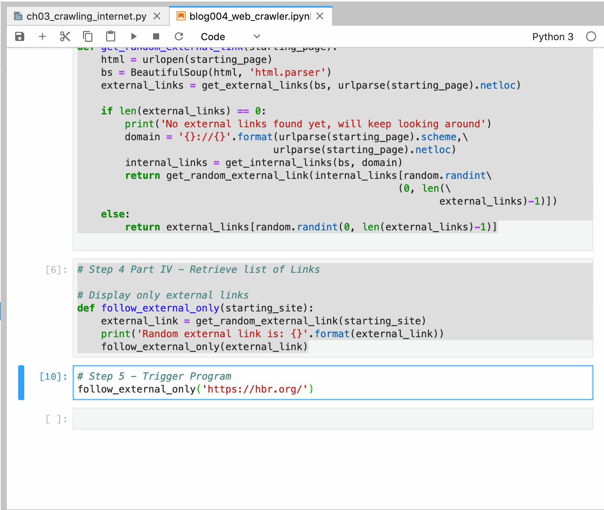
Task: Click the Step 5 Trigger Program cell
Action: 333,383
